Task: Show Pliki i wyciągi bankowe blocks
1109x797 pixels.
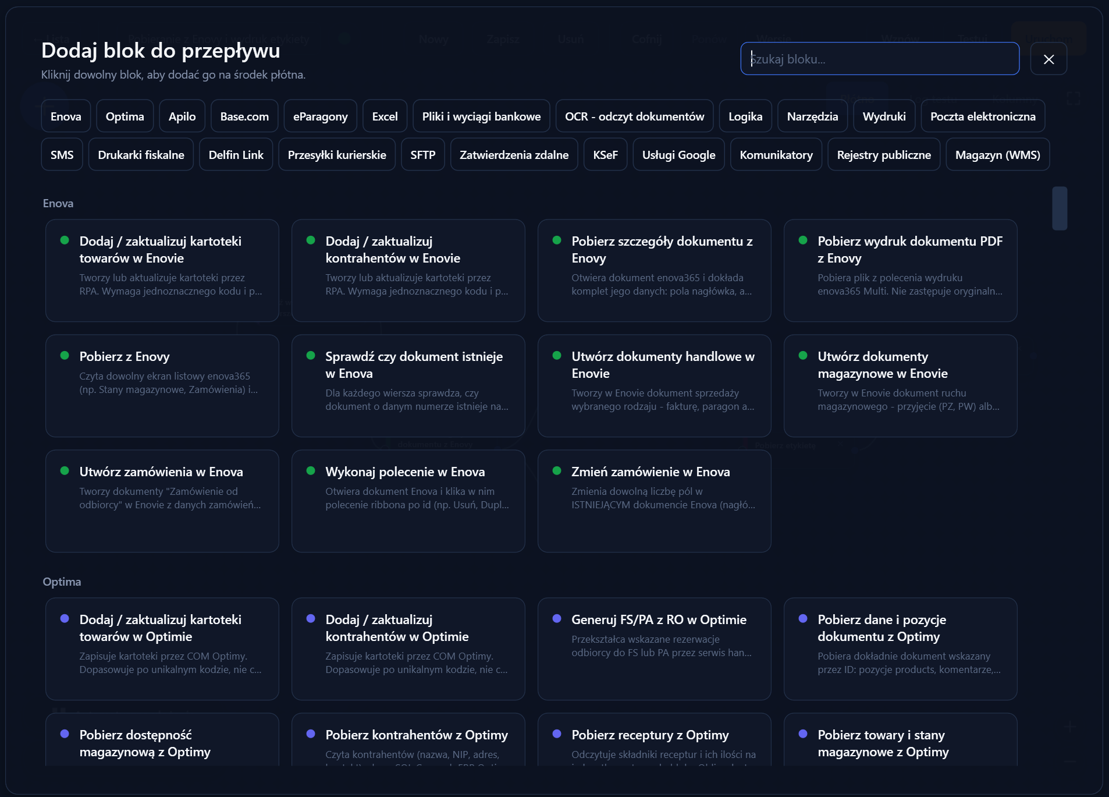Action: 481,116
